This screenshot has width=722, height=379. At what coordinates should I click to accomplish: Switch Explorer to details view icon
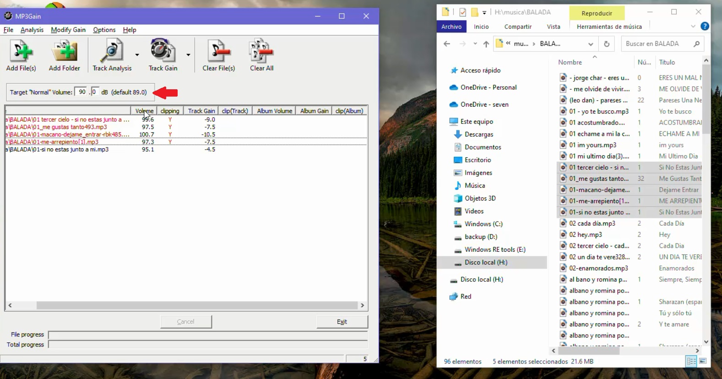tap(691, 361)
